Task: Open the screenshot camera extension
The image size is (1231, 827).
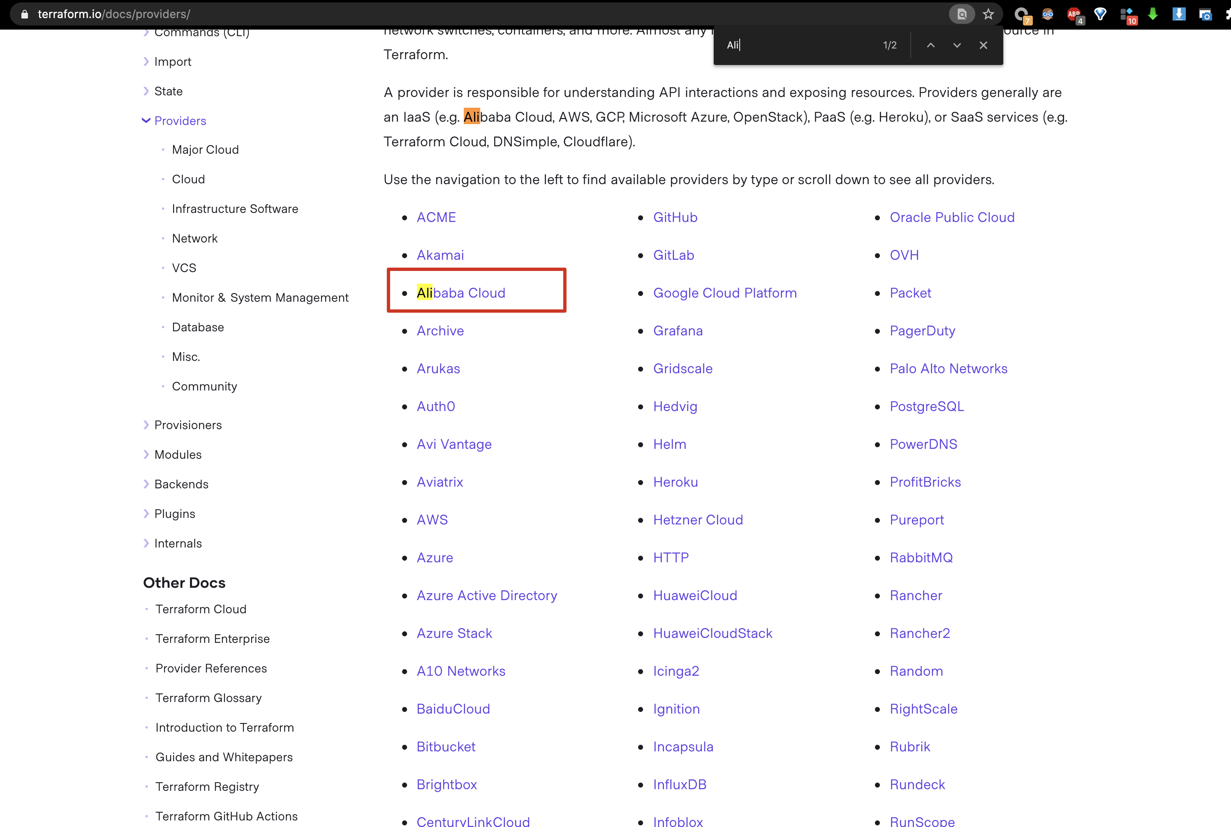Action: (1205, 14)
